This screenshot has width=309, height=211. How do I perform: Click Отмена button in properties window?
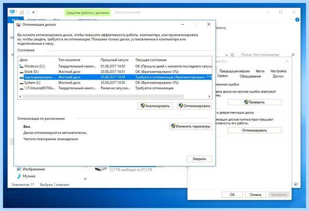coord(255,195)
